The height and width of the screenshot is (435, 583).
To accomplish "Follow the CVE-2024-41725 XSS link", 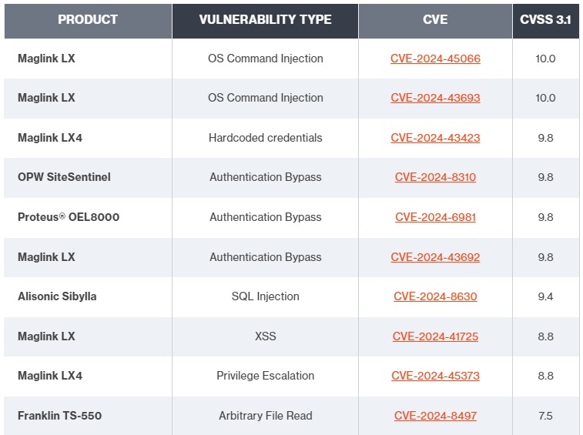I will [x=435, y=336].
